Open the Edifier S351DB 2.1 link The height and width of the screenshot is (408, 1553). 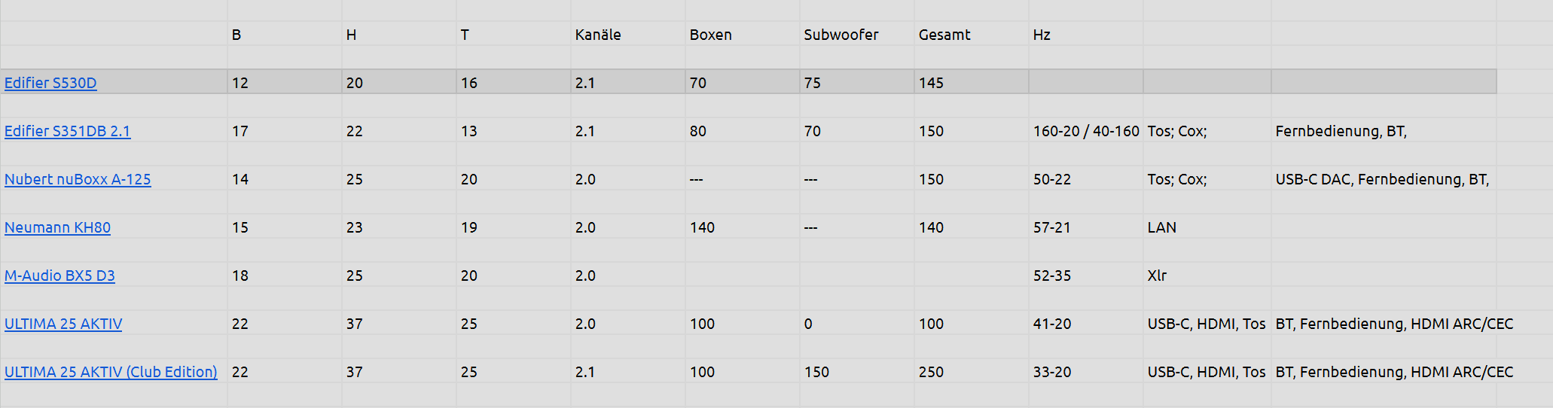[x=67, y=131]
